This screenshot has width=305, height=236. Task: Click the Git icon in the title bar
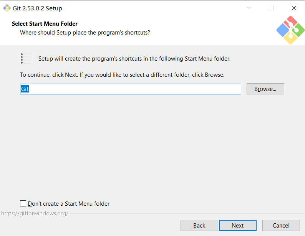pos(7,8)
